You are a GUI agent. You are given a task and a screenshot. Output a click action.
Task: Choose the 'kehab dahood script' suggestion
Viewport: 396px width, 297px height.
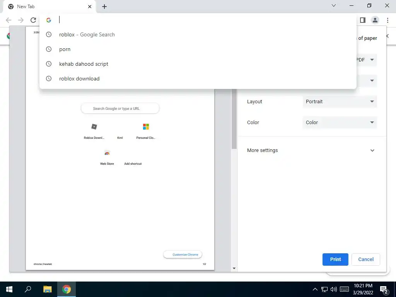coord(198,64)
